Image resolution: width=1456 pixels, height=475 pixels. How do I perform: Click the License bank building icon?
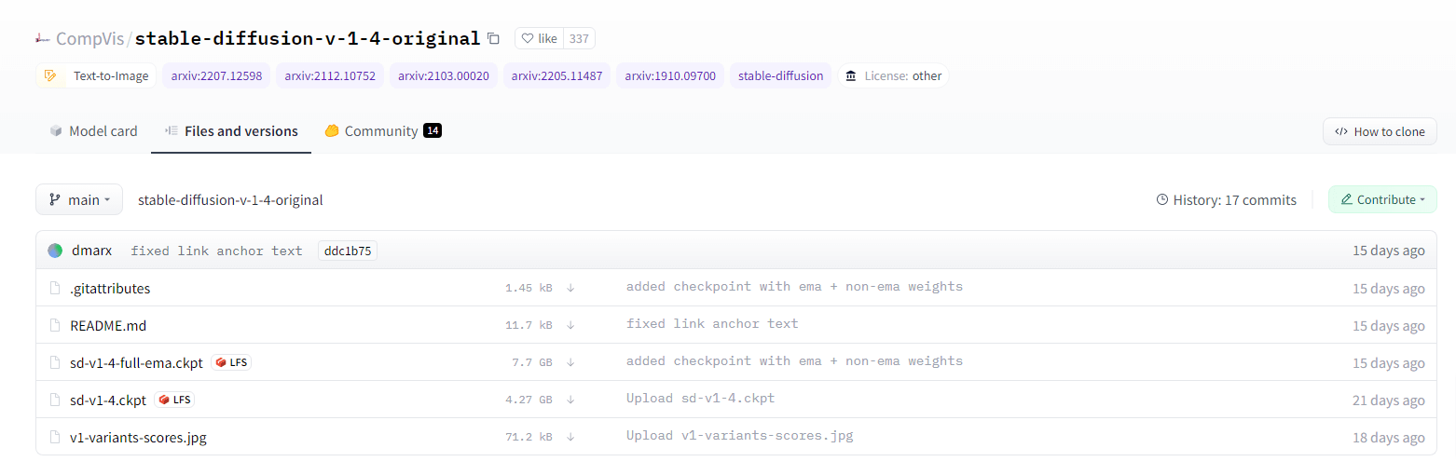coord(850,76)
